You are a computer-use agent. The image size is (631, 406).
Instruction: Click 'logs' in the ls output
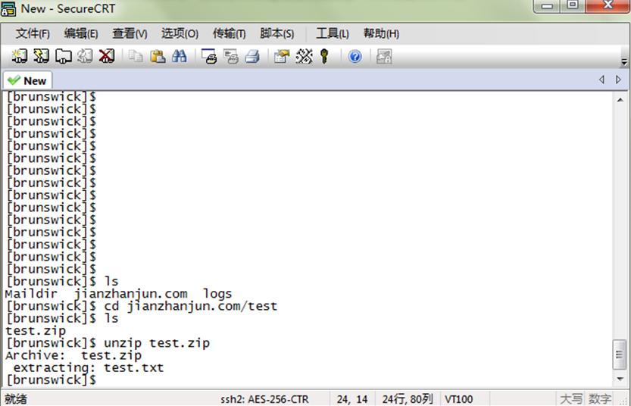(217, 295)
